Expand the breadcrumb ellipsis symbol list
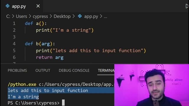189x106 pixels. (x=105, y=17)
